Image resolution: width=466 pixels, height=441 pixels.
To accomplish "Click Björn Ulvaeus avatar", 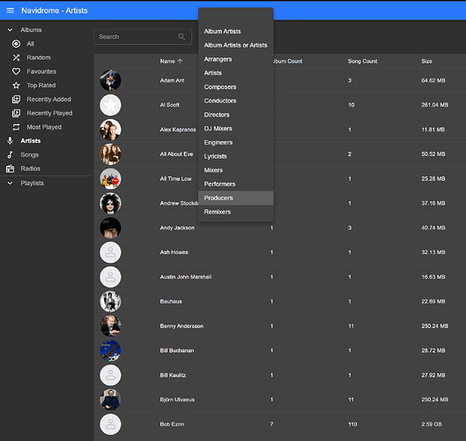I will (110, 400).
